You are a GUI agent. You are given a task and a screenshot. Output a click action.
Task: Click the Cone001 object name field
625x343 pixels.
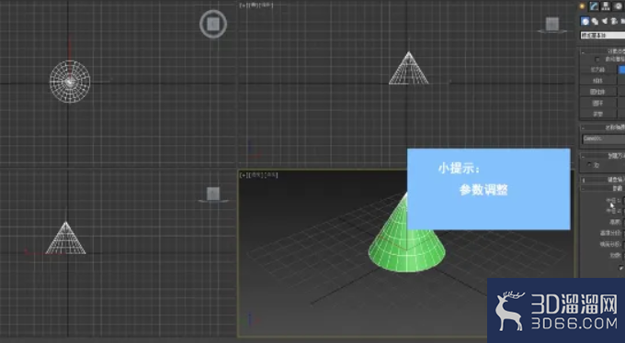pos(603,138)
